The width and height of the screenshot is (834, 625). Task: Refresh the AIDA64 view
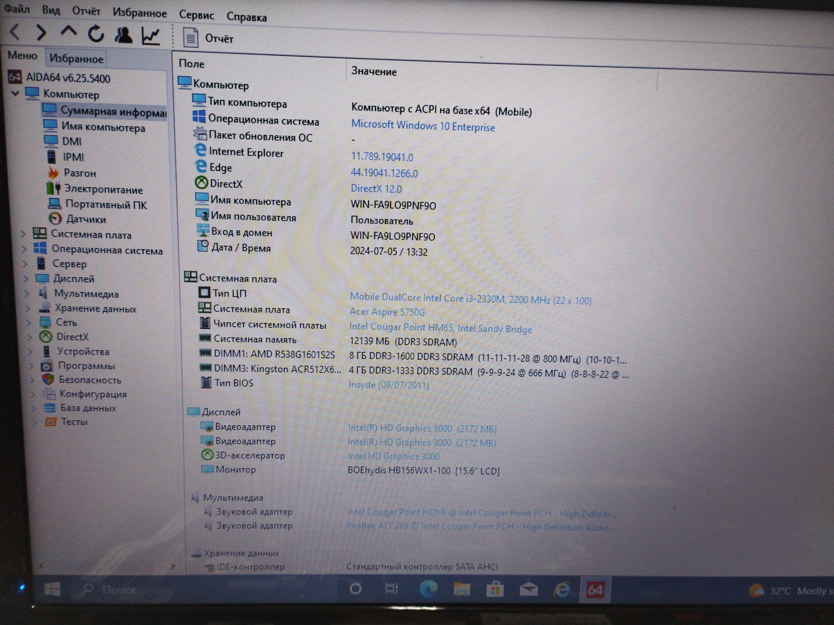96,34
